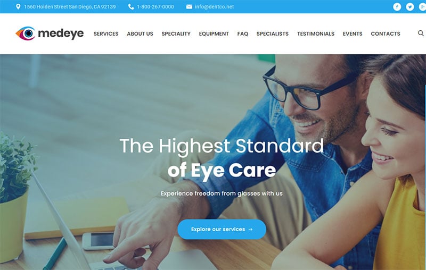Go to Events page
Viewport: 426px width, 270px height.
coord(353,33)
